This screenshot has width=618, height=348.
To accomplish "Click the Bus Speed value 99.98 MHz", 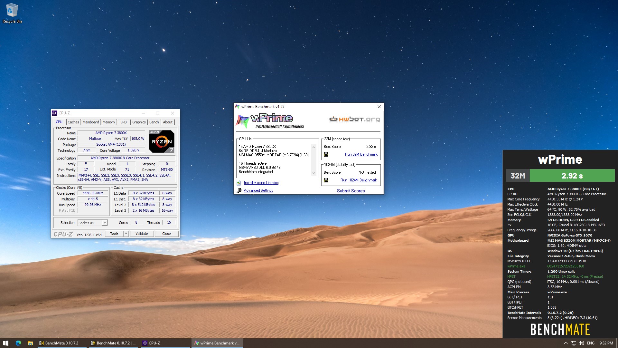I will (x=93, y=205).
